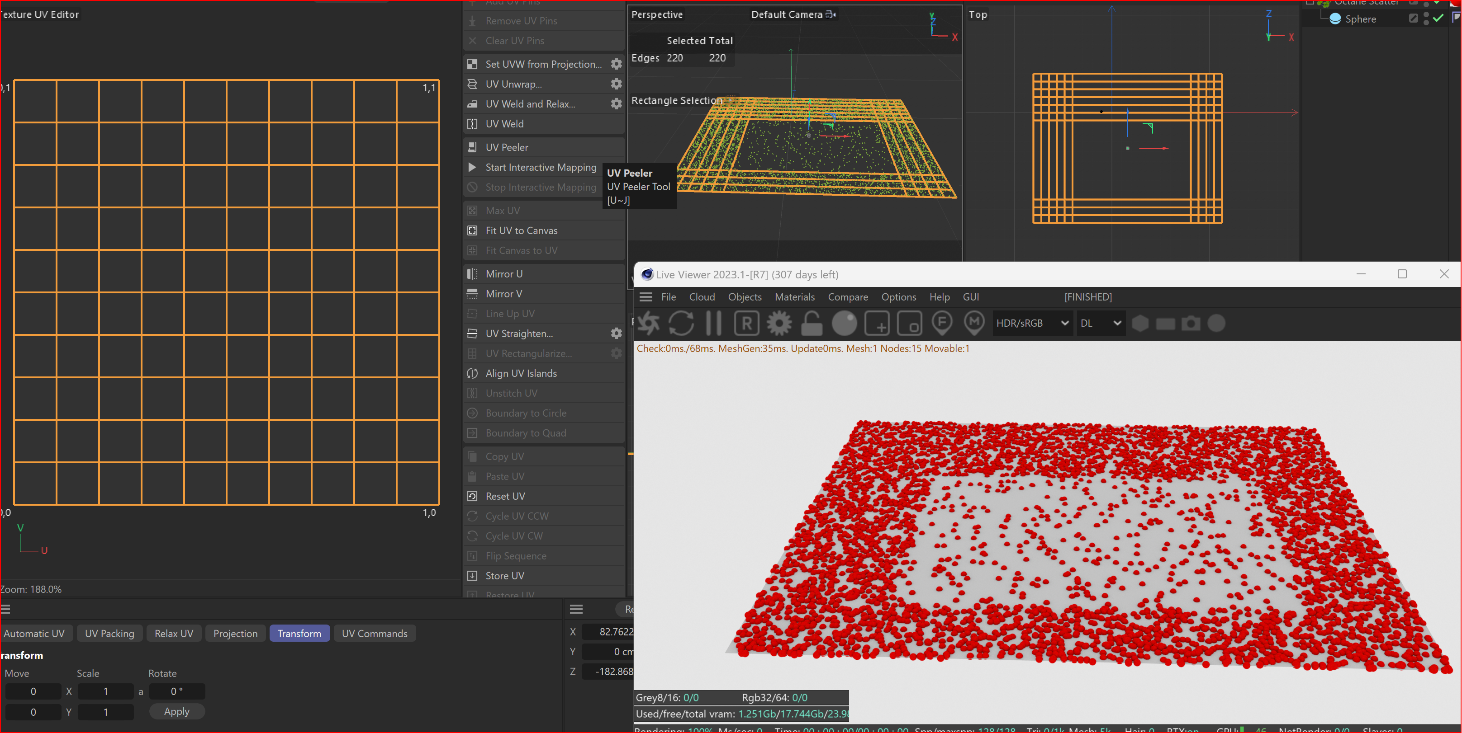This screenshot has height=733, width=1462.
Task: Toggle the Sphere visibility dots
Action: click(x=1426, y=19)
